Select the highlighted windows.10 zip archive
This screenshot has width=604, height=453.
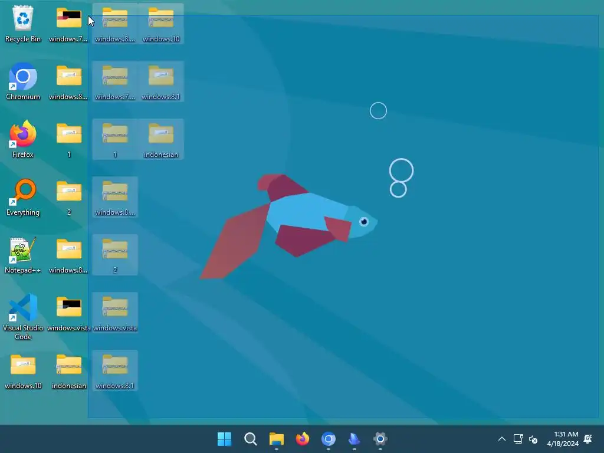(161, 24)
